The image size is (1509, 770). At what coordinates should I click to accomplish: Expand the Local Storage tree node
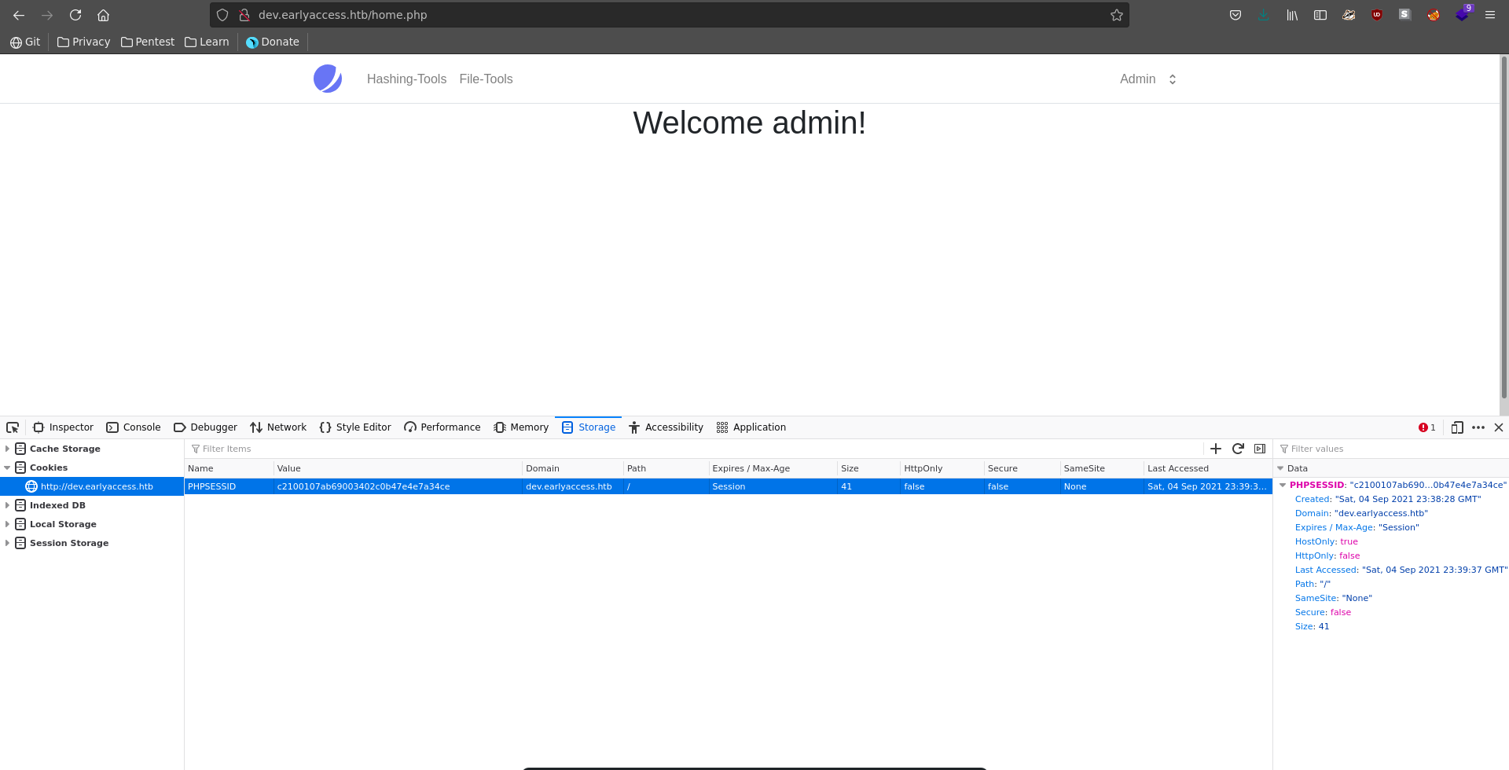(x=7, y=524)
